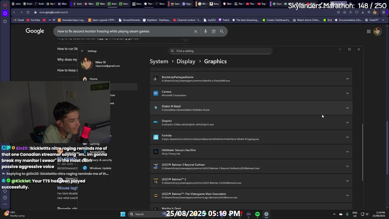Expand the Camera app graphics options
This screenshot has height=219, width=389.
347,93
